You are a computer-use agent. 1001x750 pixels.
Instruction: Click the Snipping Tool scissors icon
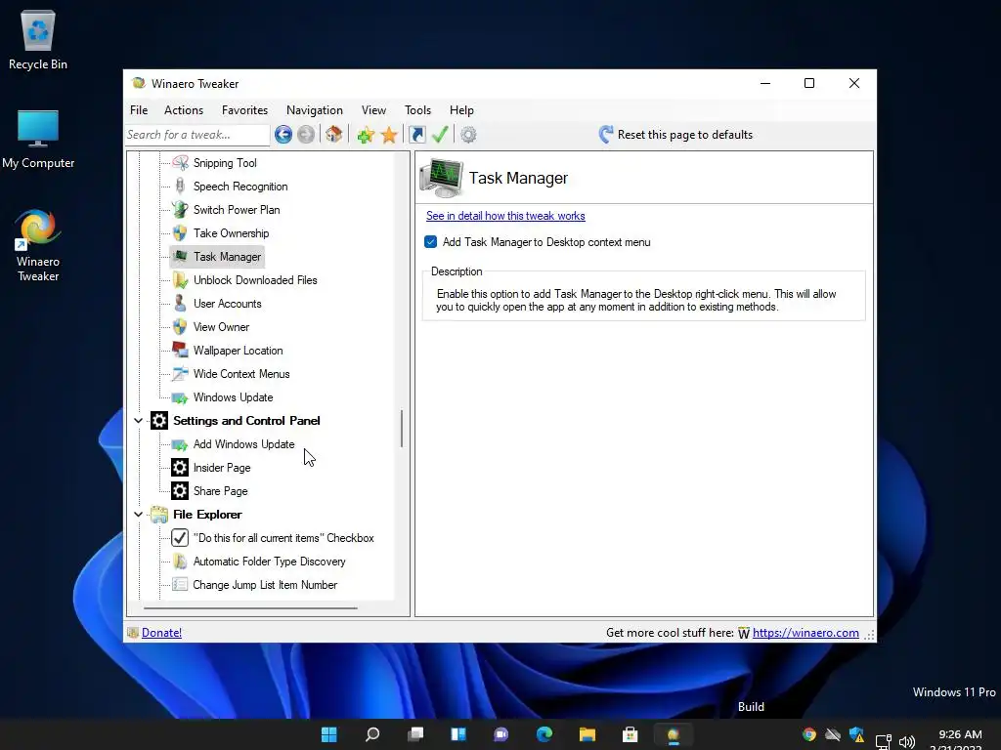pos(181,163)
